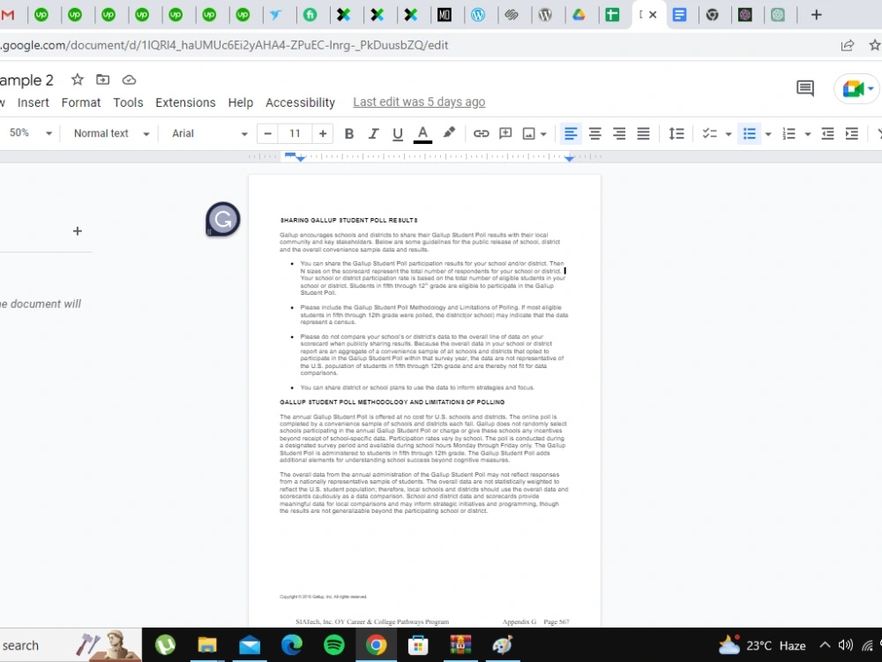
Task: Open the weather widget showing 23°C Haze
Action: pos(762,645)
